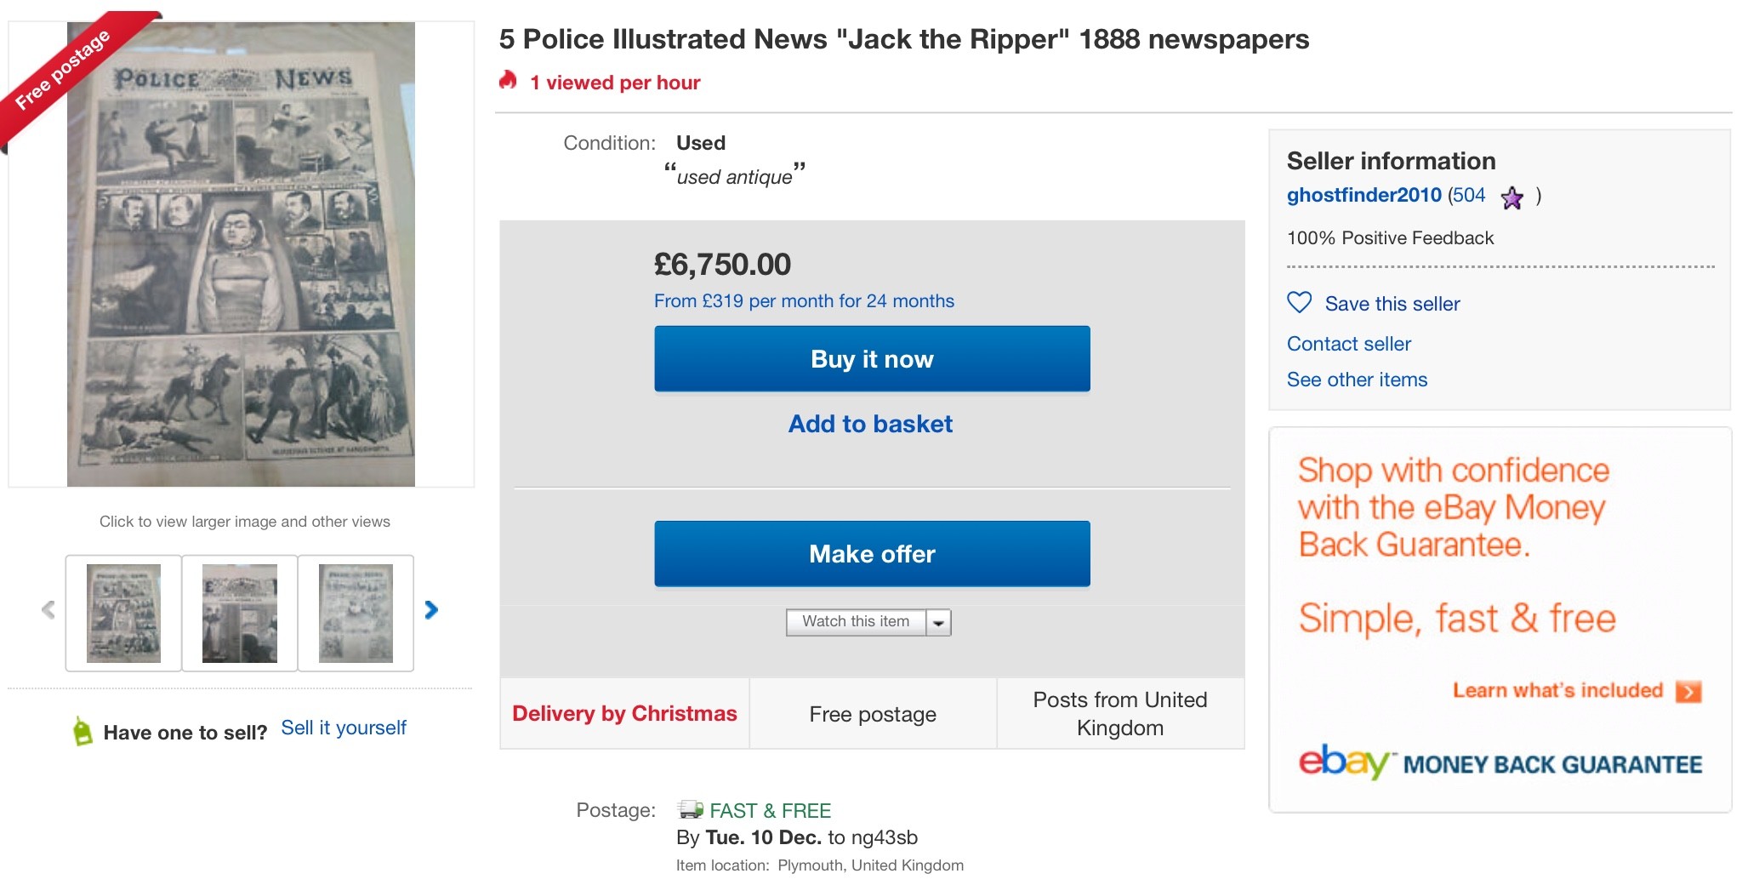
Task: Click the fast postage truck icon
Action: pyautogui.click(x=690, y=809)
